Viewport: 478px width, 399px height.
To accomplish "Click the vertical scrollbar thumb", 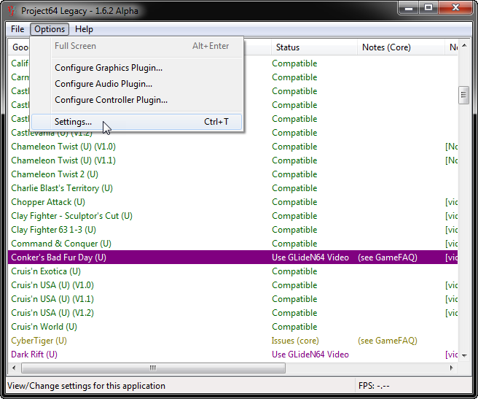I will [x=464, y=96].
